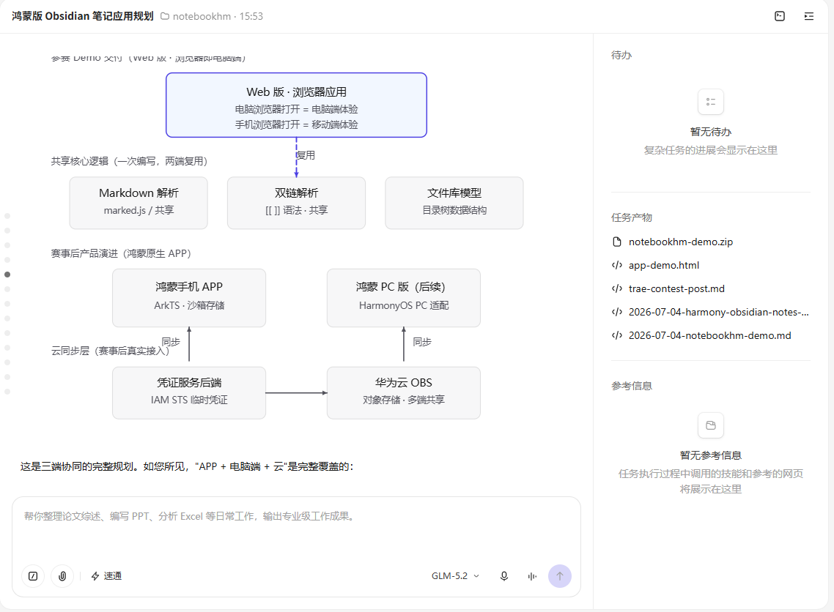Screen dimensions: 834x612
Task: Click the slash command icon button
Action: pos(33,576)
